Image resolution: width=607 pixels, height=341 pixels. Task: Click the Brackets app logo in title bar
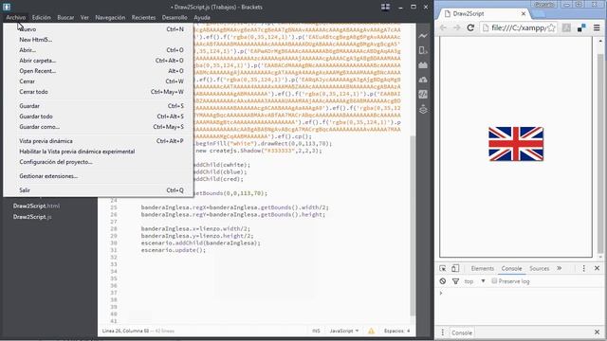[7, 7]
